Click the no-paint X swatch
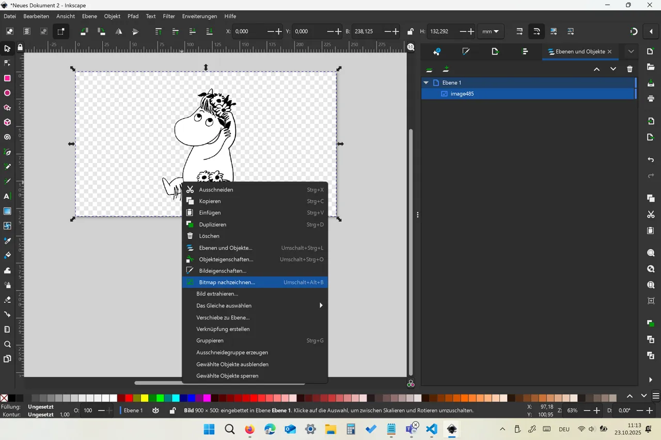Viewport: 661px width, 440px height. [x=4, y=398]
